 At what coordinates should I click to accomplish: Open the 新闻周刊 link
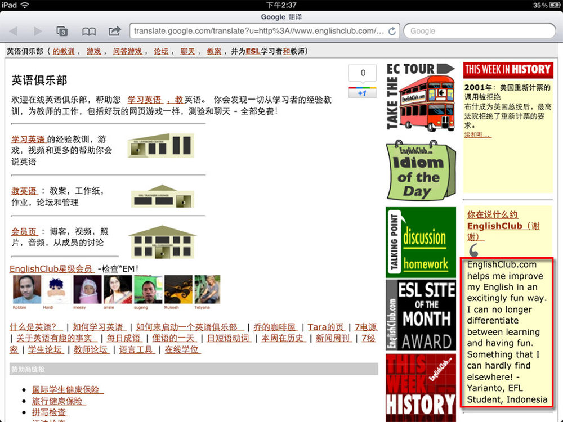(333, 338)
